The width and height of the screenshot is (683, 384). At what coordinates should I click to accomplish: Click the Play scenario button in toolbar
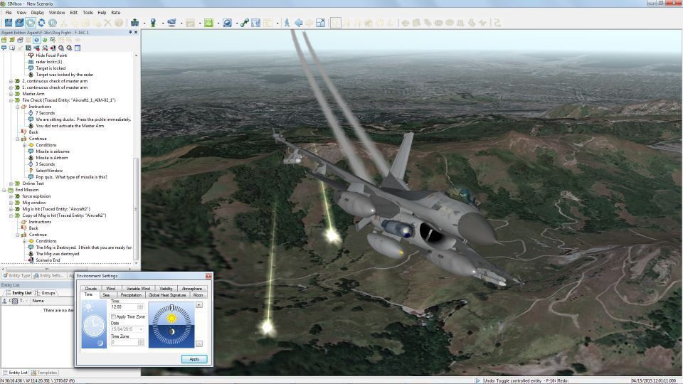point(31,23)
